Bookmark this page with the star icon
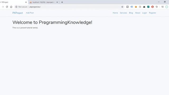Screen dimensions: 169x95 pos(122,7)
